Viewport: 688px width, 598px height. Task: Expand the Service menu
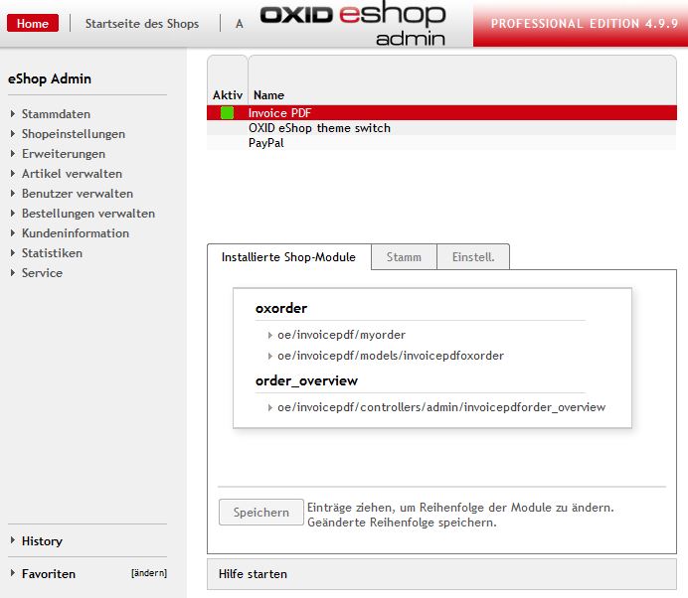point(42,273)
